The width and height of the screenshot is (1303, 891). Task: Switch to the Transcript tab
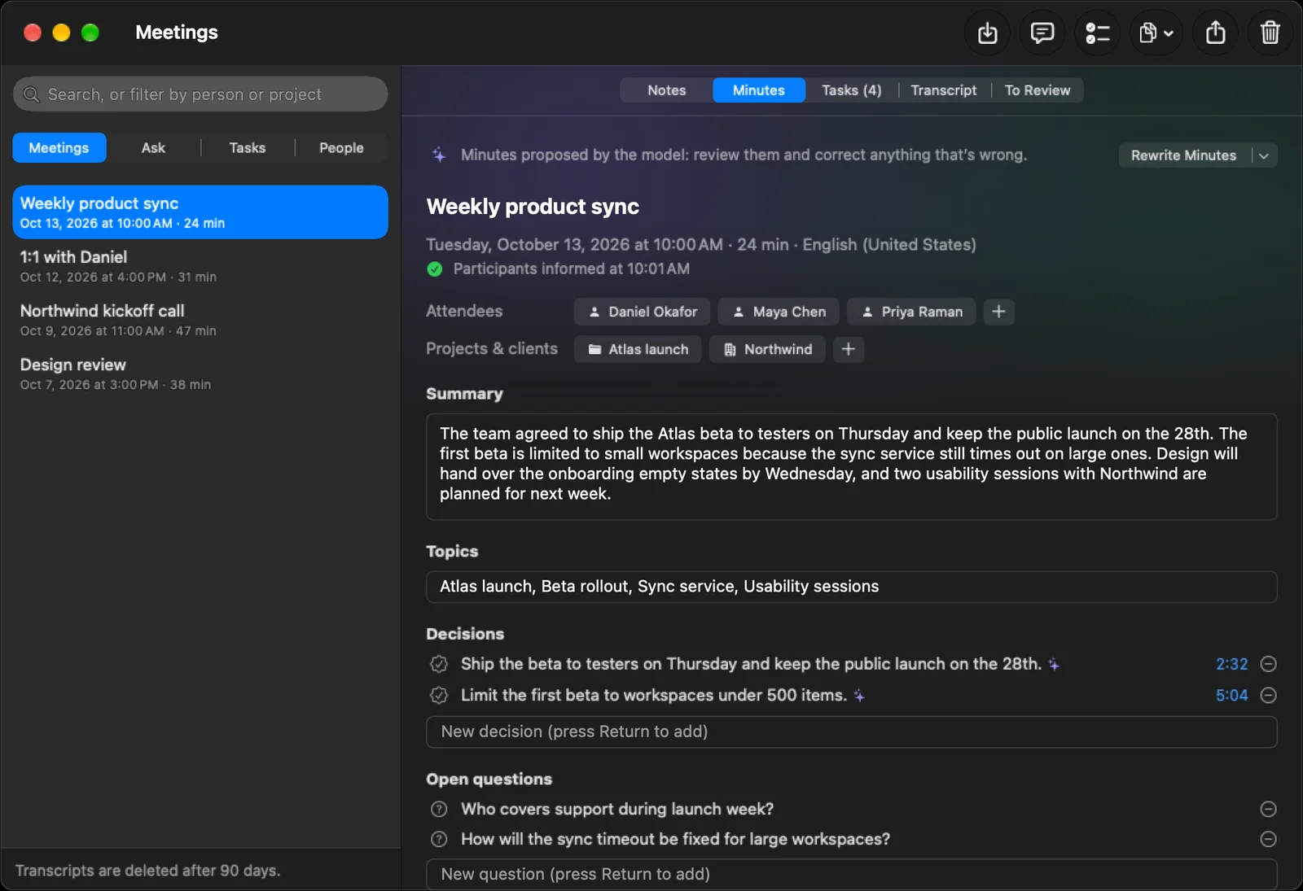click(943, 90)
